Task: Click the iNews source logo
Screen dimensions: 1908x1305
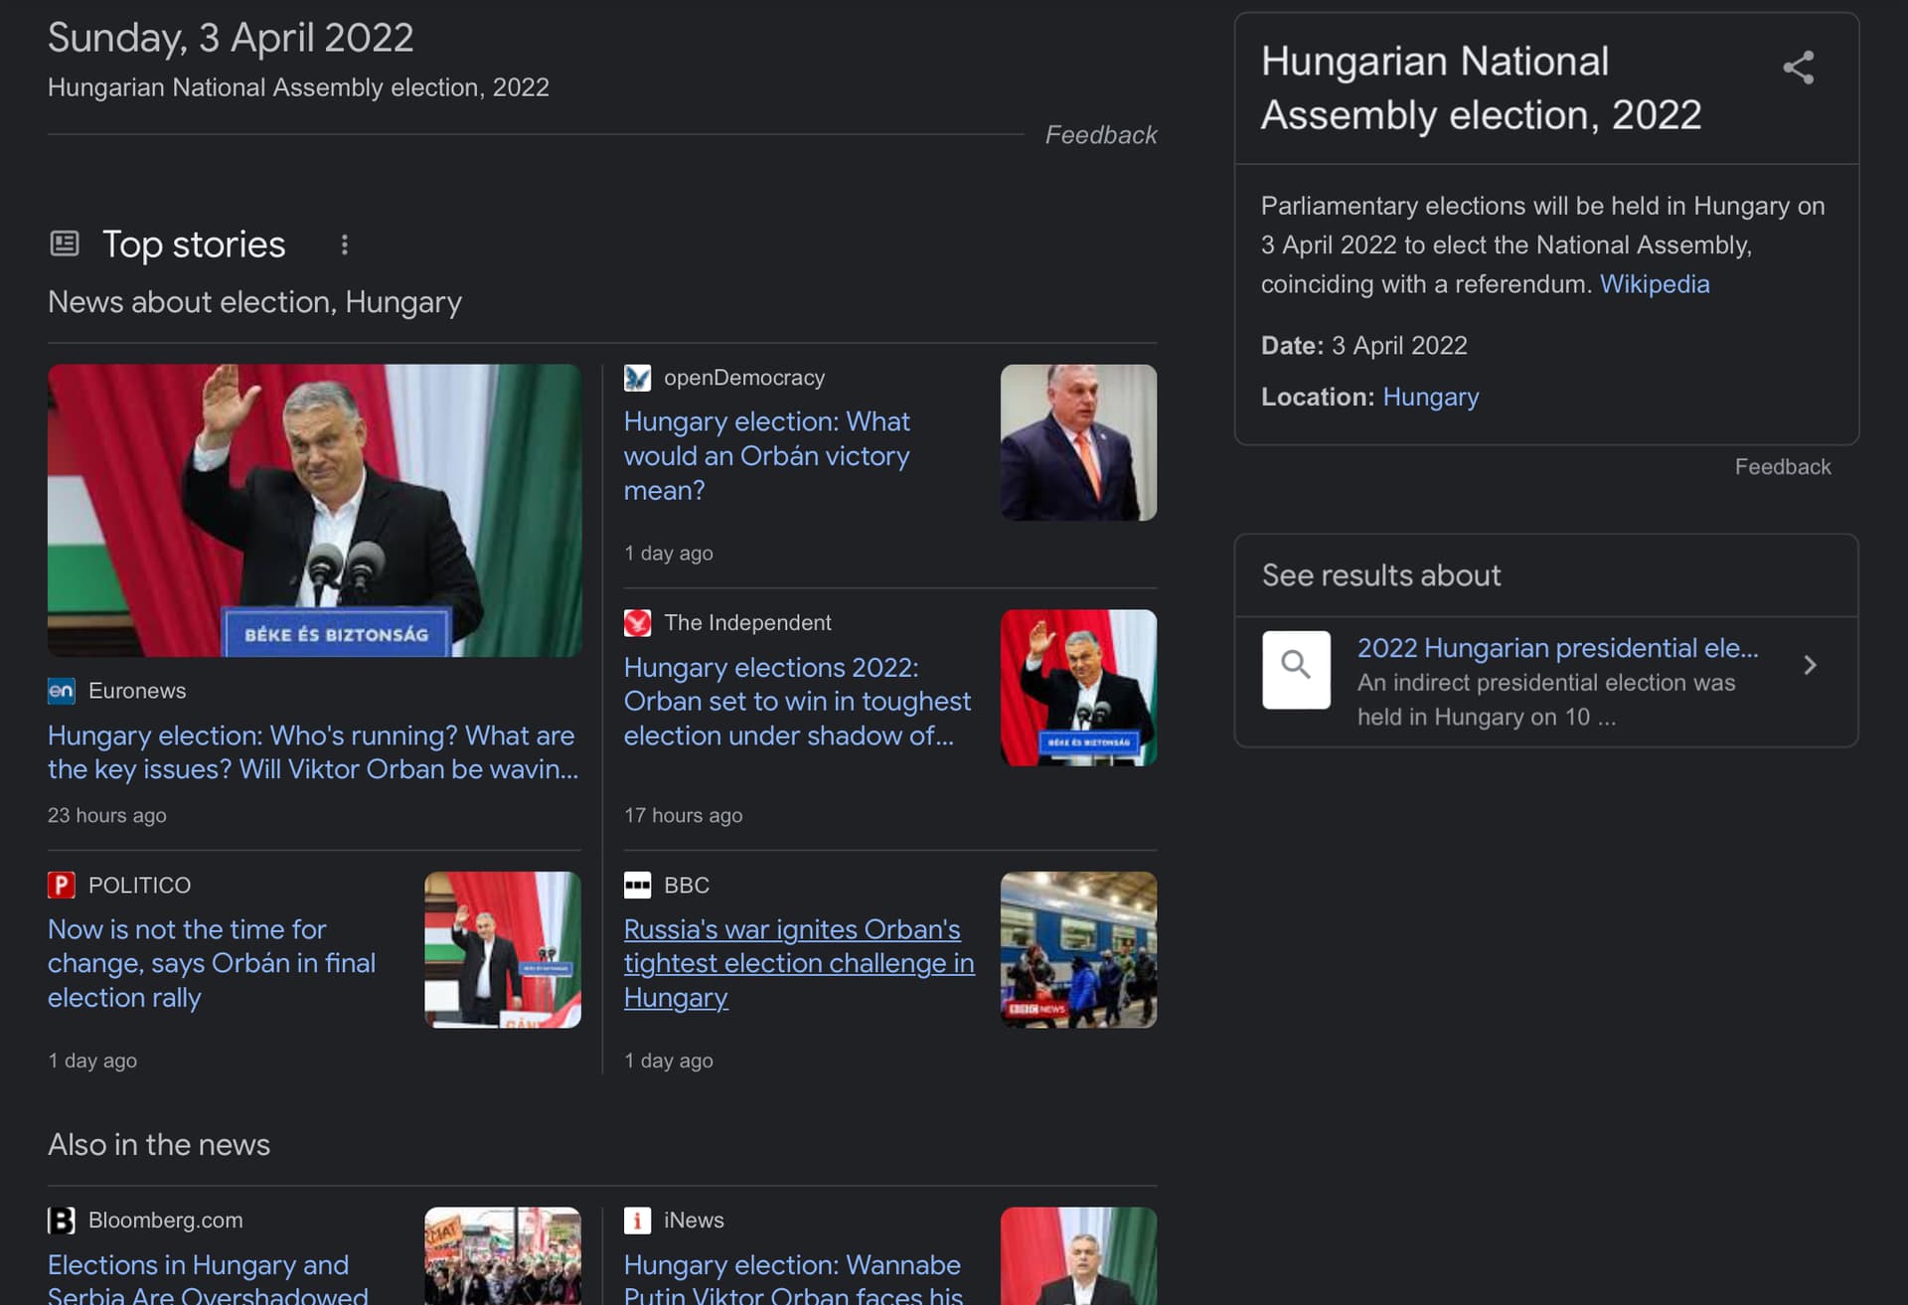Action: tap(637, 1221)
